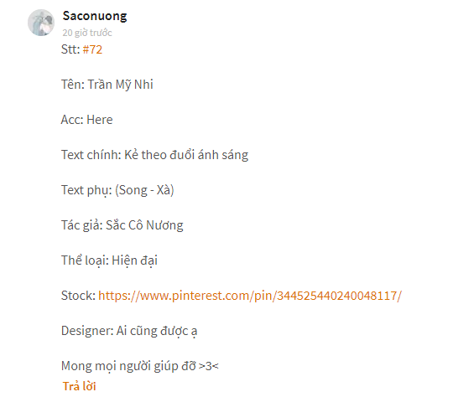This screenshot has width=458, height=397.
Task: Click the author name 'Sắc Cô Nương'
Action: click(x=144, y=225)
